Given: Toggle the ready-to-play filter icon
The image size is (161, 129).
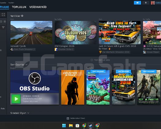Looking at the screenshot, I should [5, 21].
